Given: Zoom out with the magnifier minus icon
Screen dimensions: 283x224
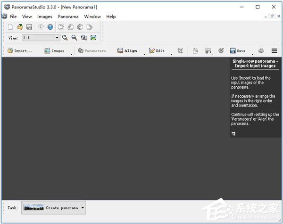Looking at the screenshot, I should click(74, 38).
